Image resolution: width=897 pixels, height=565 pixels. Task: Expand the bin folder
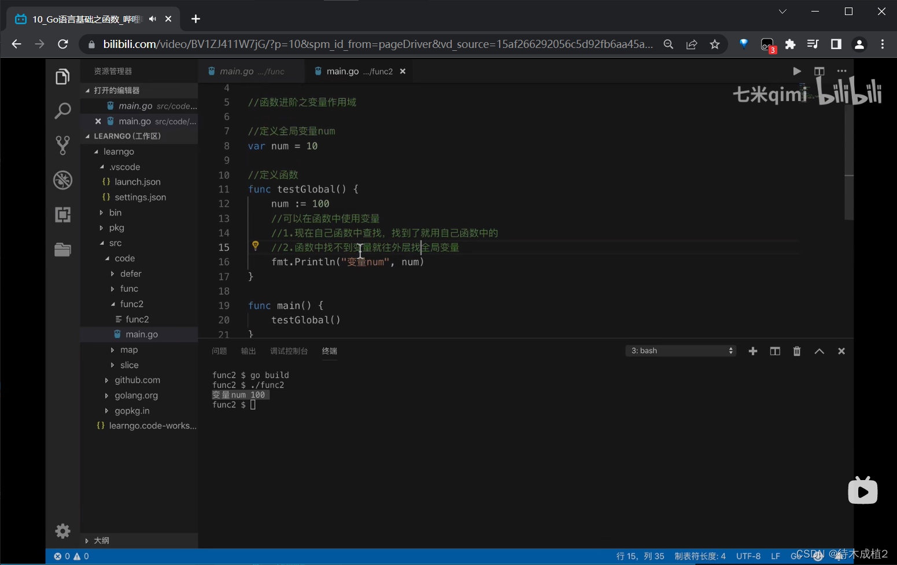click(x=139, y=213)
